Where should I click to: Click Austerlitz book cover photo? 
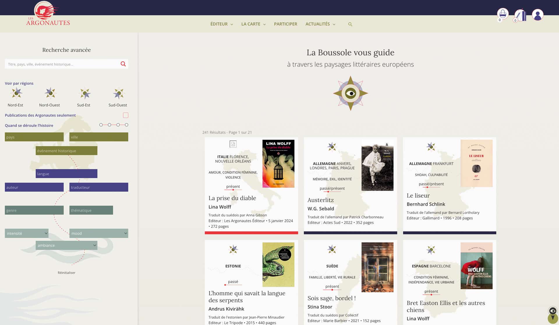click(x=377, y=165)
